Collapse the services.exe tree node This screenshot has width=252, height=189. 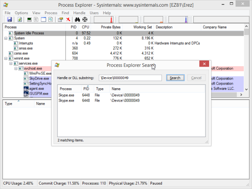11,63
